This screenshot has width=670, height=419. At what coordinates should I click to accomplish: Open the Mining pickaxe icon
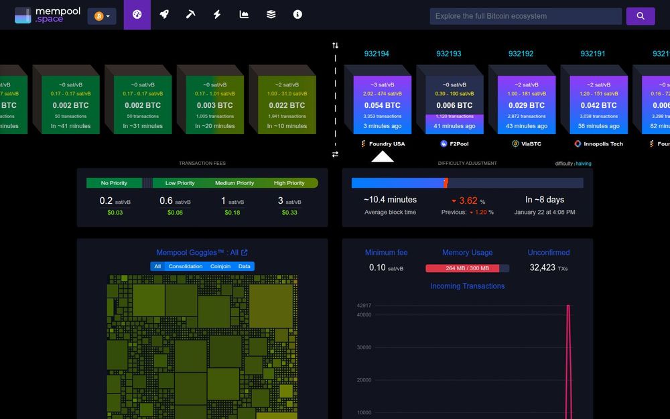pos(190,15)
